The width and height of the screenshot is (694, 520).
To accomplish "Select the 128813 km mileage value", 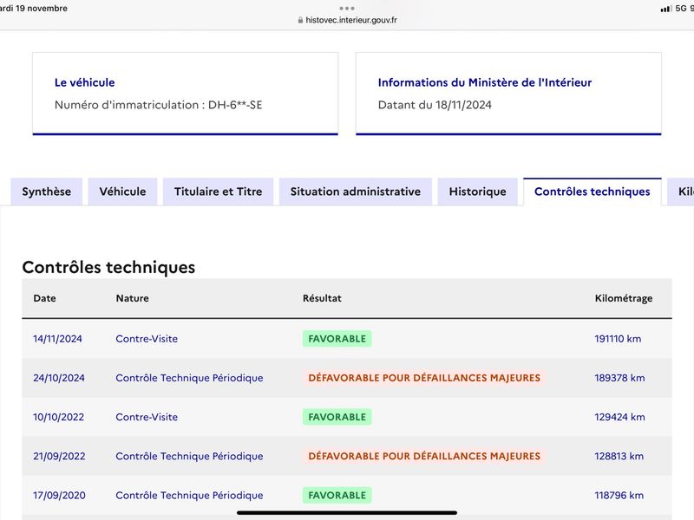I will [619, 457].
